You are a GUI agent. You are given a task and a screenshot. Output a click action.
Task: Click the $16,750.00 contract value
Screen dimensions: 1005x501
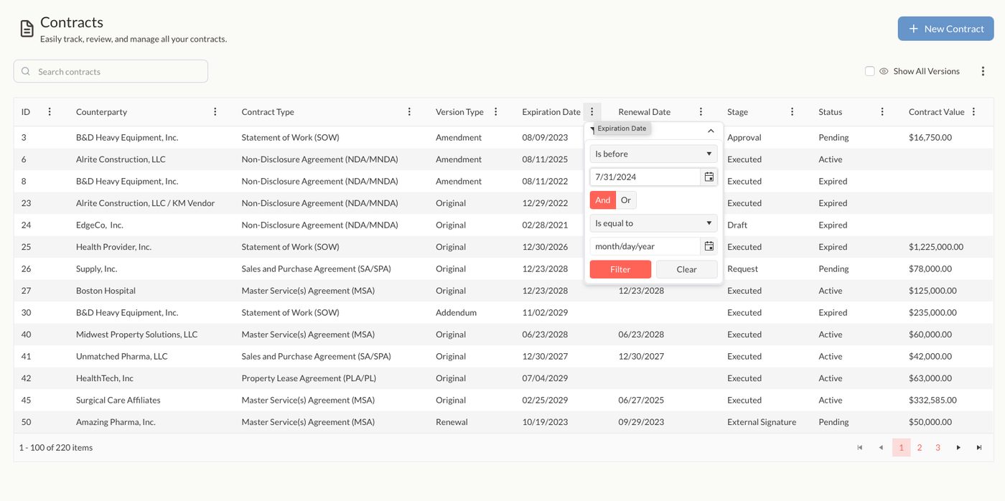930,137
